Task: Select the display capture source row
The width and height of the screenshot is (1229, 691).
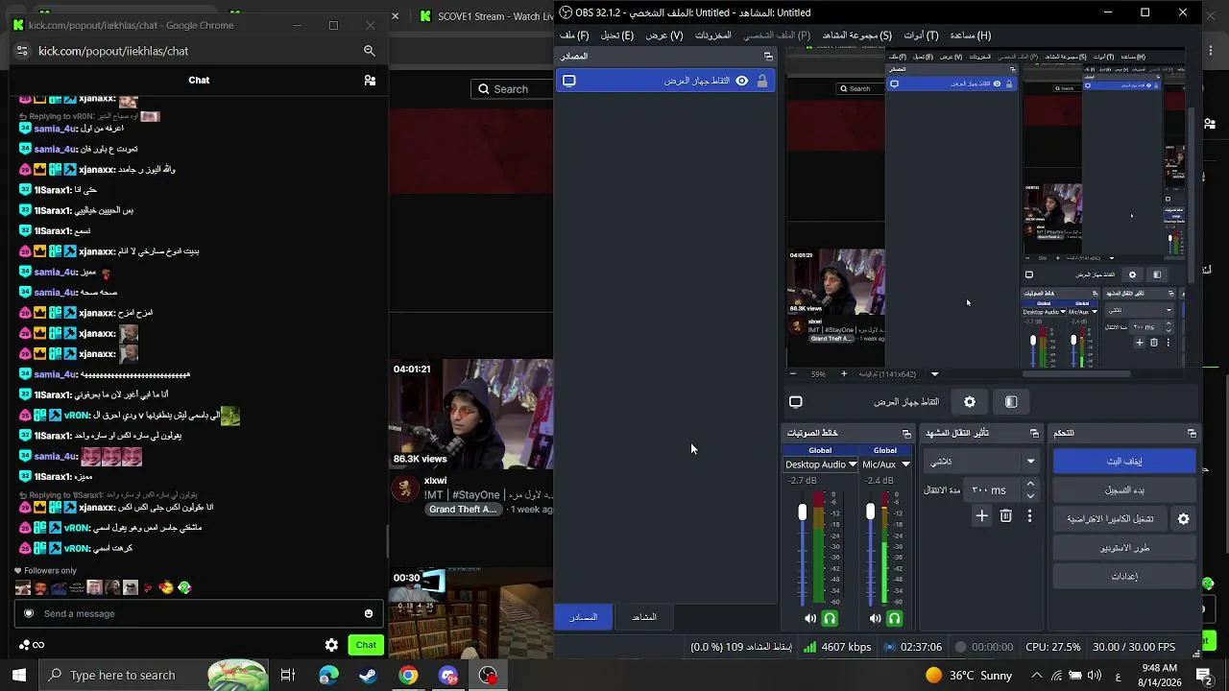Action: point(665,81)
